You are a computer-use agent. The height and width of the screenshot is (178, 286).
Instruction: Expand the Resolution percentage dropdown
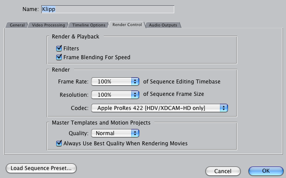coord(115,95)
